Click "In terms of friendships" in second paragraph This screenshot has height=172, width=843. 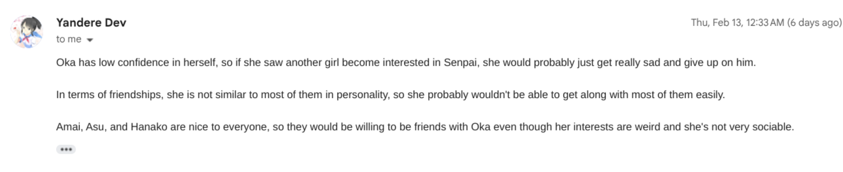(x=110, y=94)
